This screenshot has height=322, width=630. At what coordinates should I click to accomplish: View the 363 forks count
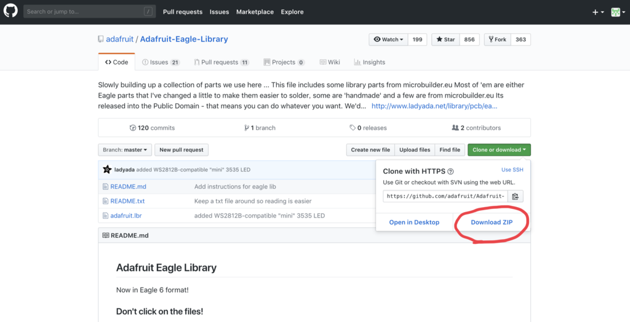tap(520, 39)
